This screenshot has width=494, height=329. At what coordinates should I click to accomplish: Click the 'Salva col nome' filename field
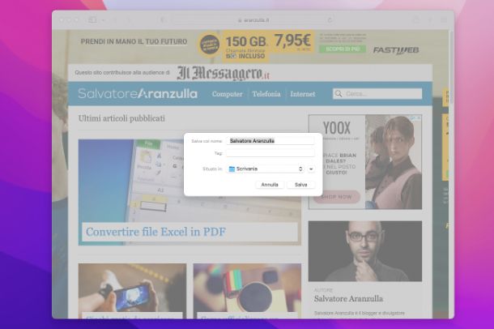click(x=270, y=141)
